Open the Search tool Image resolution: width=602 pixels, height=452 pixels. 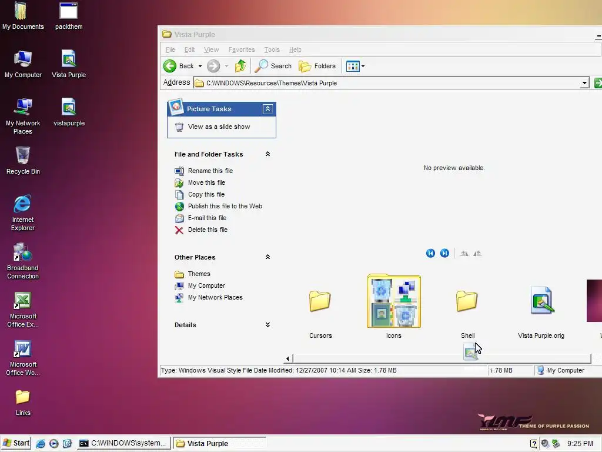click(x=273, y=66)
